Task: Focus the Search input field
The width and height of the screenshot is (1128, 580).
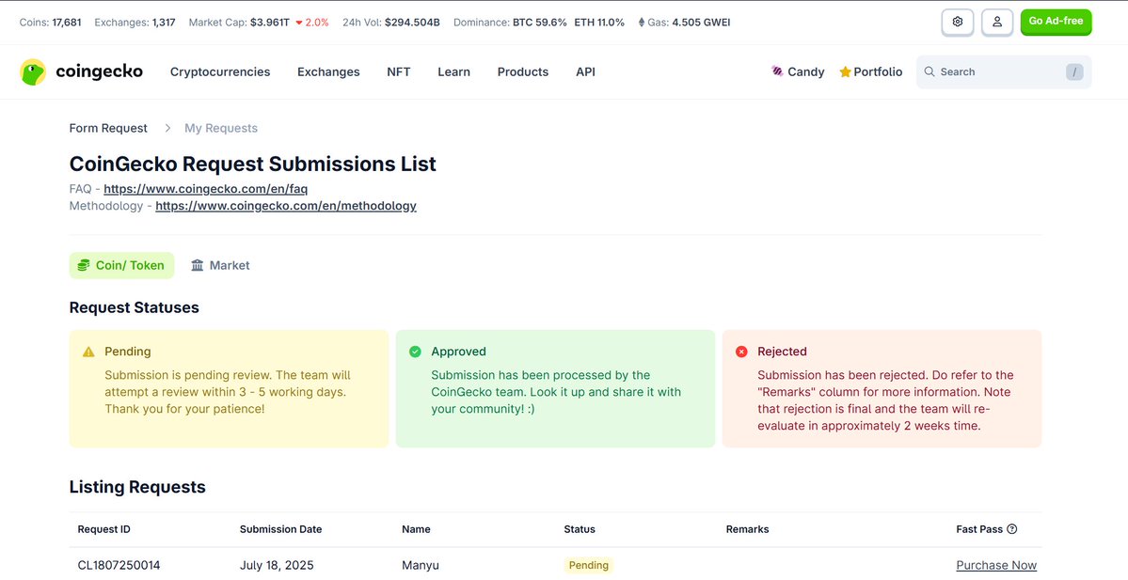Action: (1004, 71)
